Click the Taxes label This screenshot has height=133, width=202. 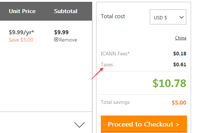coord(107,64)
